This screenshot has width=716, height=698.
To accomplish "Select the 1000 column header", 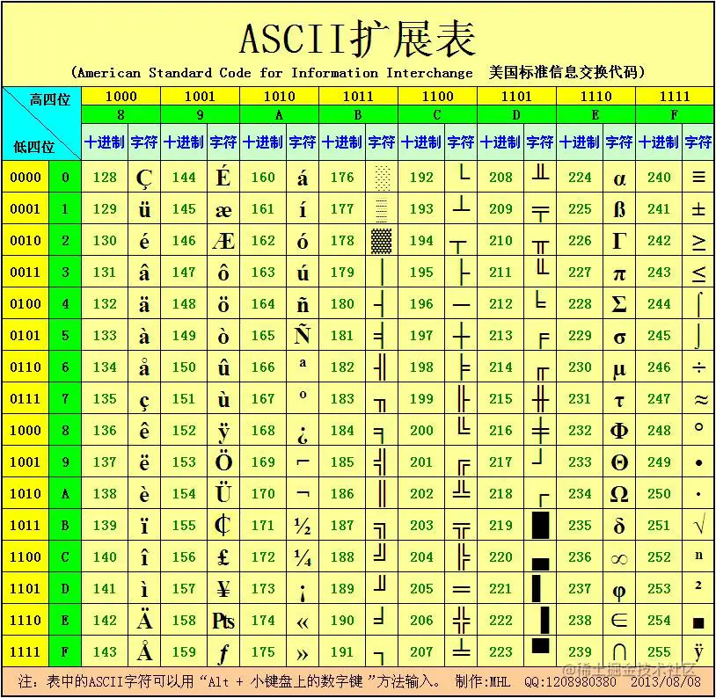I will pyautogui.click(x=121, y=96).
